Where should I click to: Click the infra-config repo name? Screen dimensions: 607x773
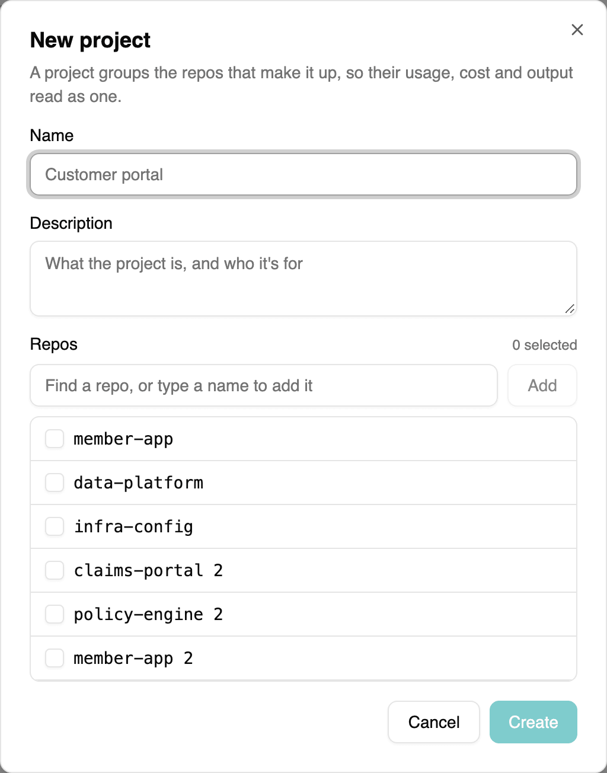point(133,526)
